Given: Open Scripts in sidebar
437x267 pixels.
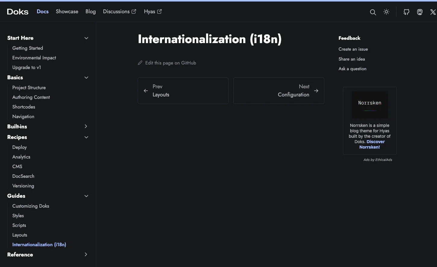Looking at the screenshot, I should click(19, 225).
